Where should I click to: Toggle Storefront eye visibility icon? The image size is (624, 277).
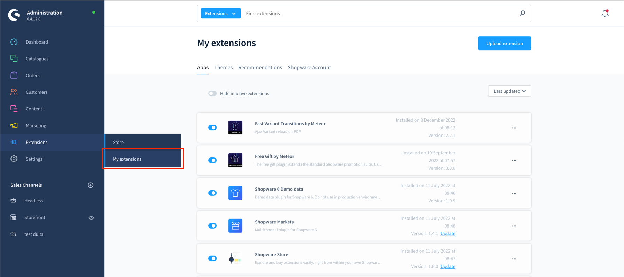click(91, 218)
